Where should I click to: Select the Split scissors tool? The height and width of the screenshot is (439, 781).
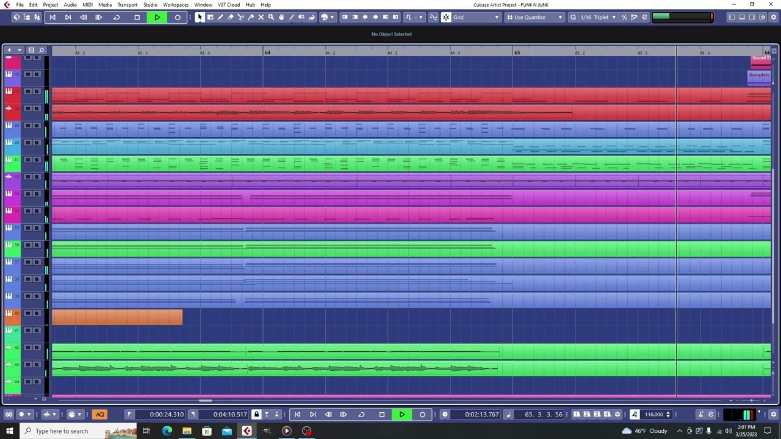coord(240,17)
